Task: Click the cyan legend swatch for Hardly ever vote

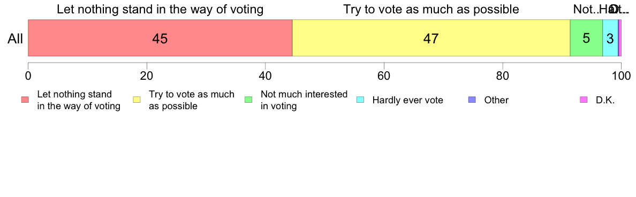Action: click(360, 100)
